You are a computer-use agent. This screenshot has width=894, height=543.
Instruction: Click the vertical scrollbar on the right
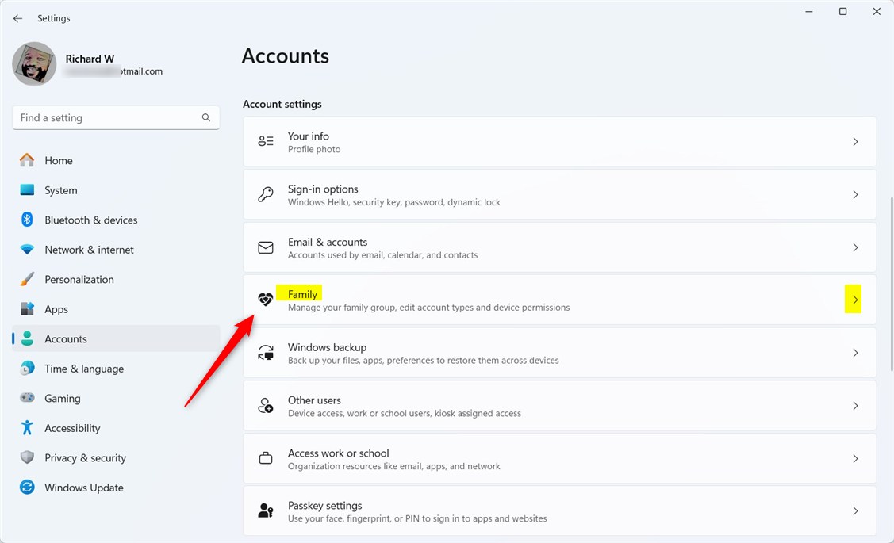click(891, 284)
